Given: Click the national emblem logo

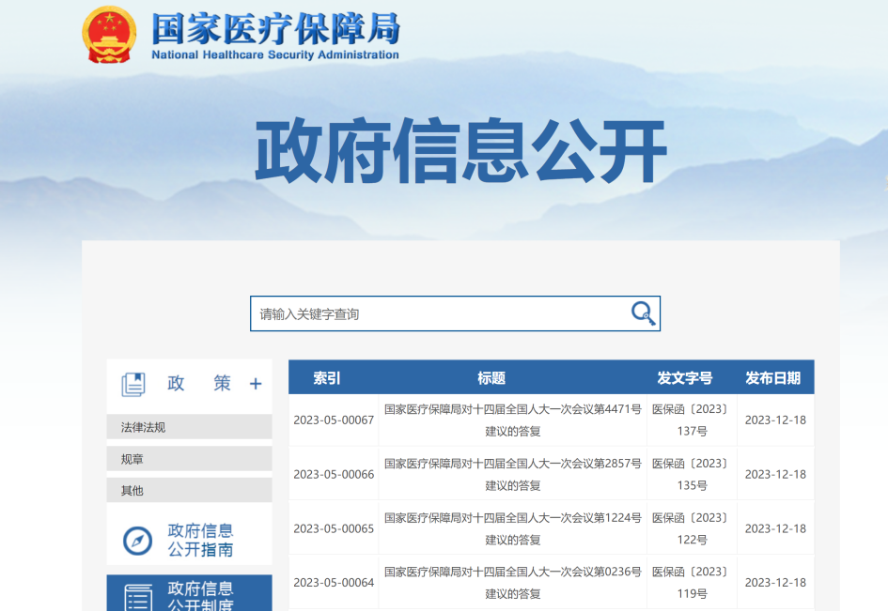Looking at the screenshot, I should coord(109,34).
